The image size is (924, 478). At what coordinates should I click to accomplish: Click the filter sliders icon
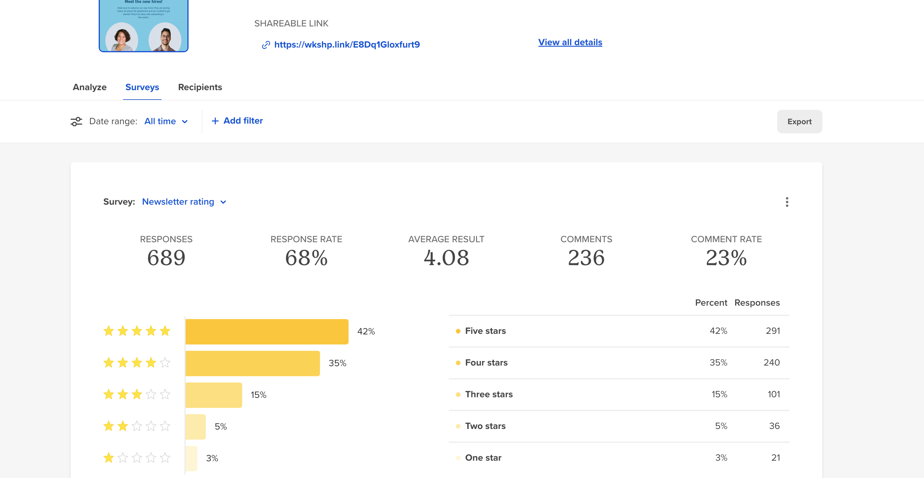click(x=76, y=122)
